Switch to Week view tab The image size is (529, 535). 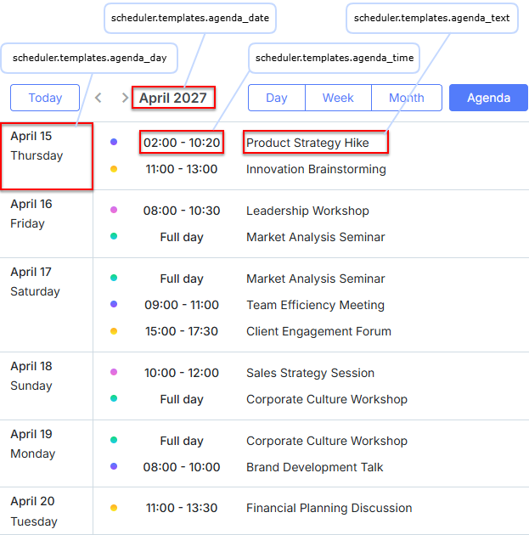[338, 98]
